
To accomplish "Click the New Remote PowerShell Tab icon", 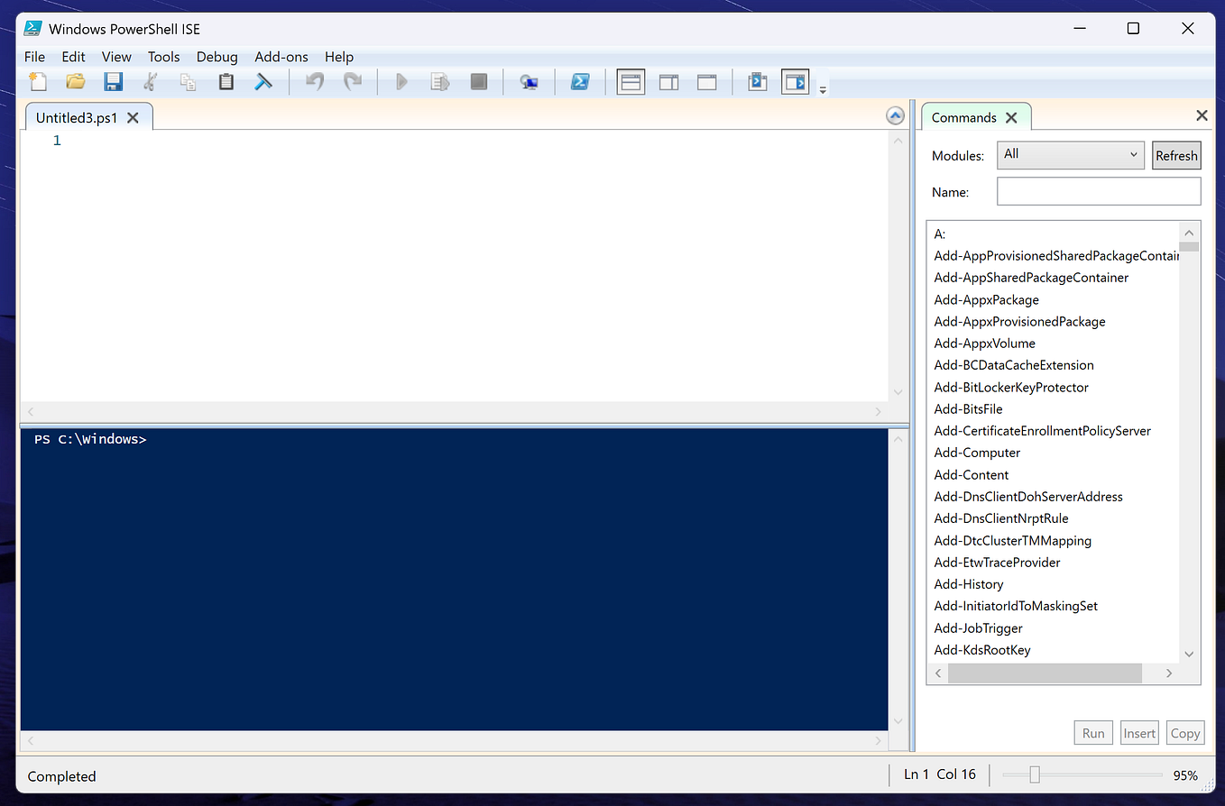I will pyautogui.click(x=530, y=81).
